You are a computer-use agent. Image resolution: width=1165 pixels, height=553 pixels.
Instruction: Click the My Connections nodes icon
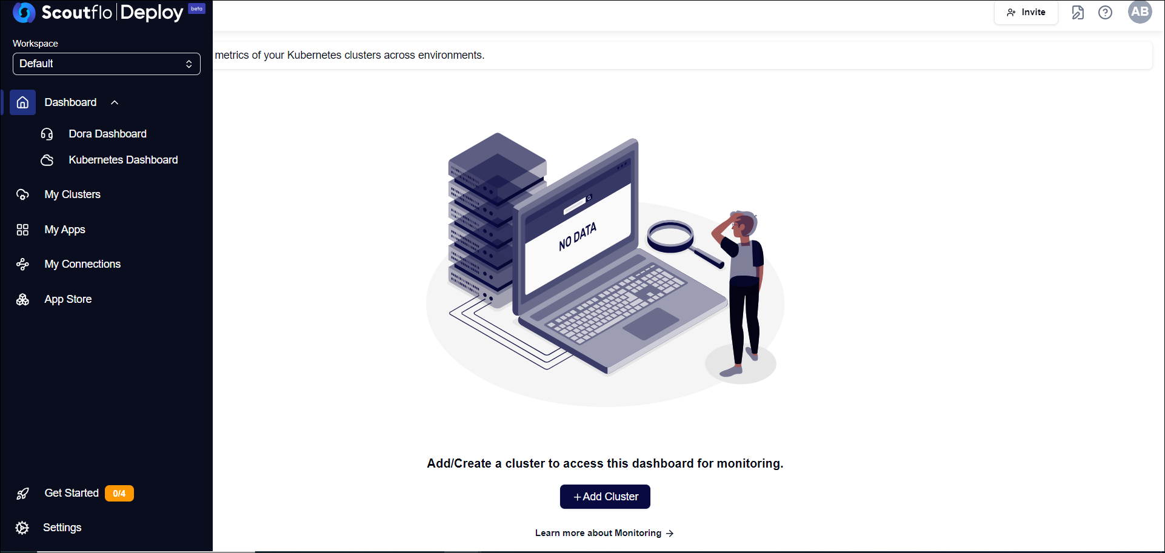coord(22,264)
